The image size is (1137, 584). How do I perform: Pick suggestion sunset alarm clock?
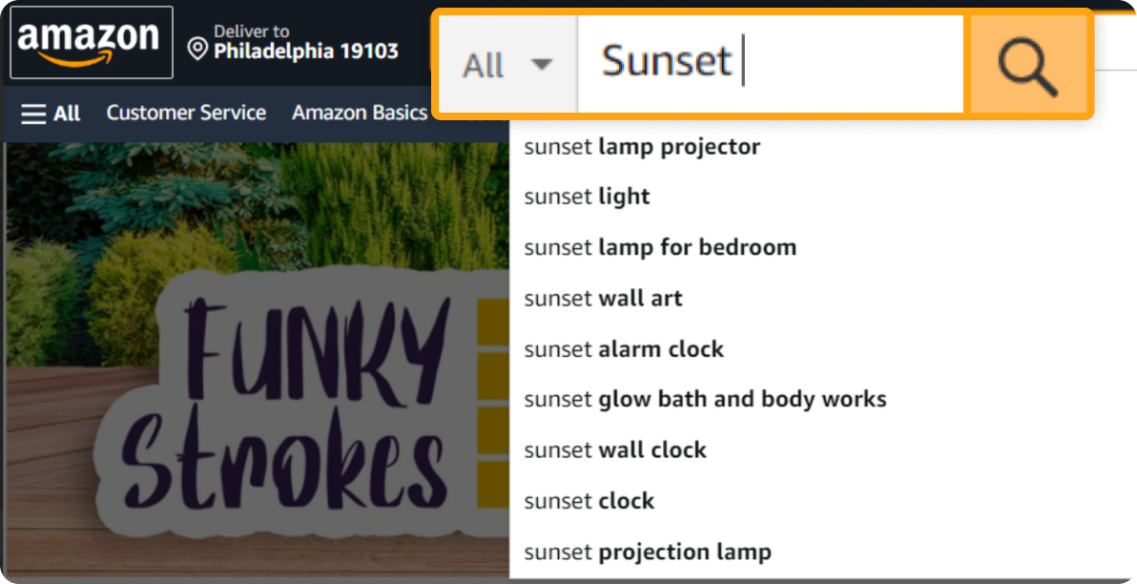624,349
